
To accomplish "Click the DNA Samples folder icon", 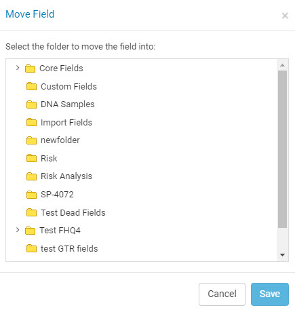I will coord(31,104).
